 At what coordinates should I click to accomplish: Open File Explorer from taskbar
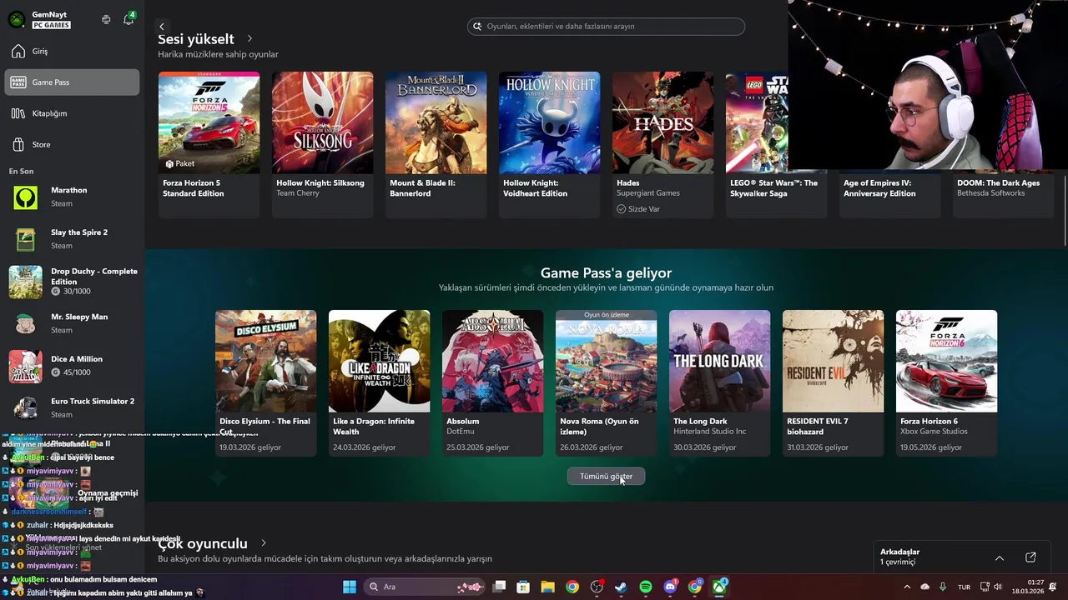click(547, 587)
